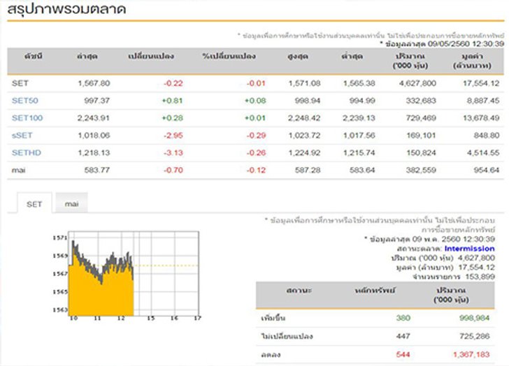Open the SET100 index link

(x=27, y=118)
